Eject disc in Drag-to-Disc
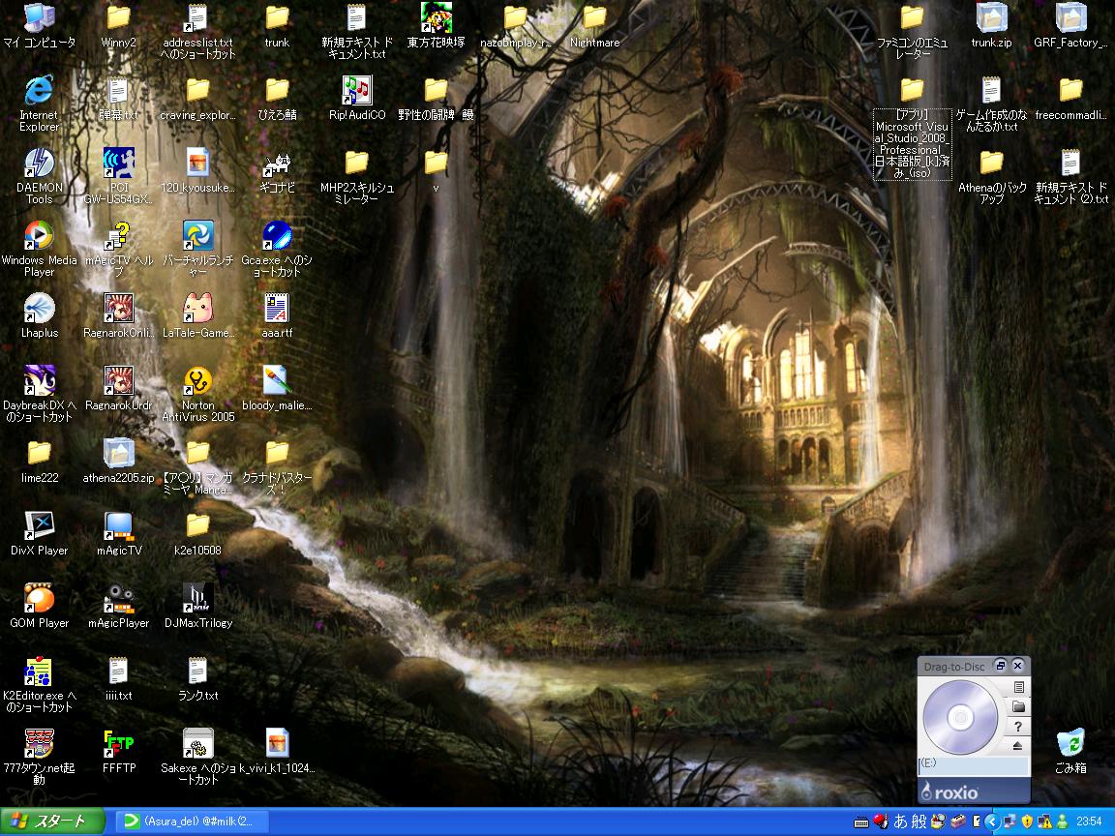The width and height of the screenshot is (1115, 836). coord(1018,746)
